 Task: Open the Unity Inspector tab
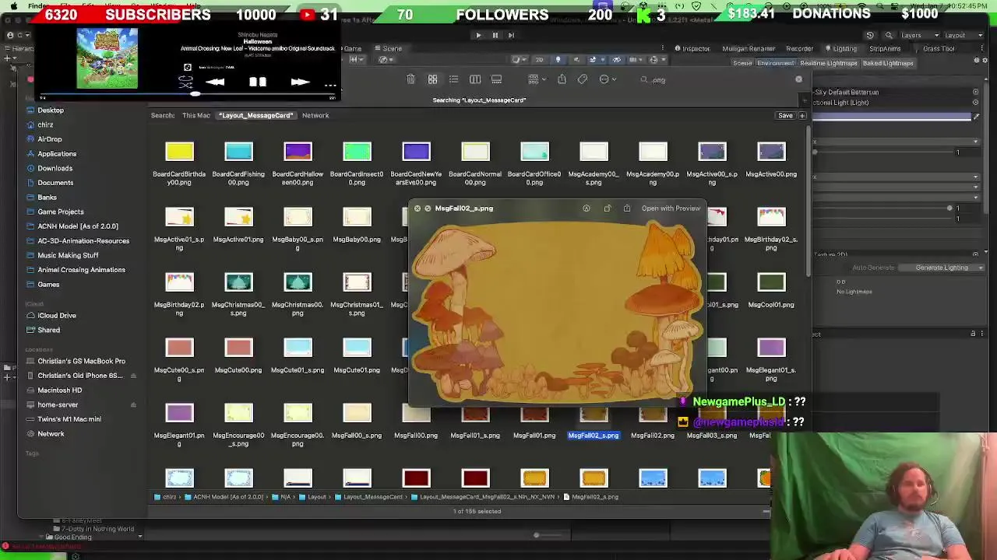pos(692,48)
